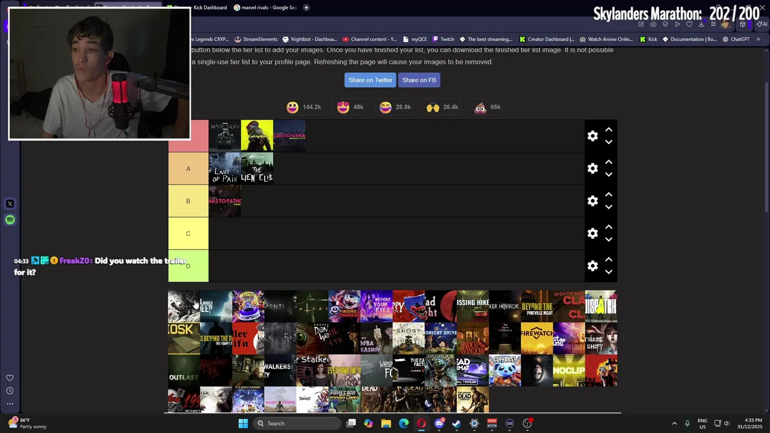The height and width of the screenshot is (433, 770).
Task: Show hidden system tray icons
Action: (674, 423)
